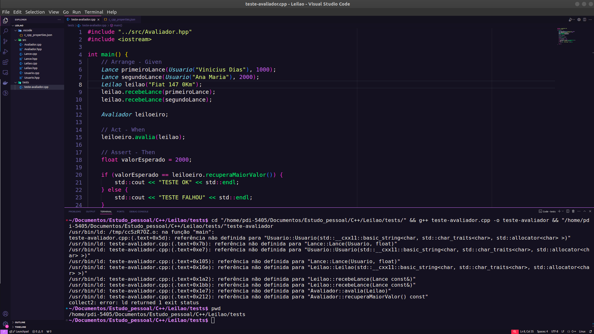Click the notifications icon in status bar

tap(590, 332)
